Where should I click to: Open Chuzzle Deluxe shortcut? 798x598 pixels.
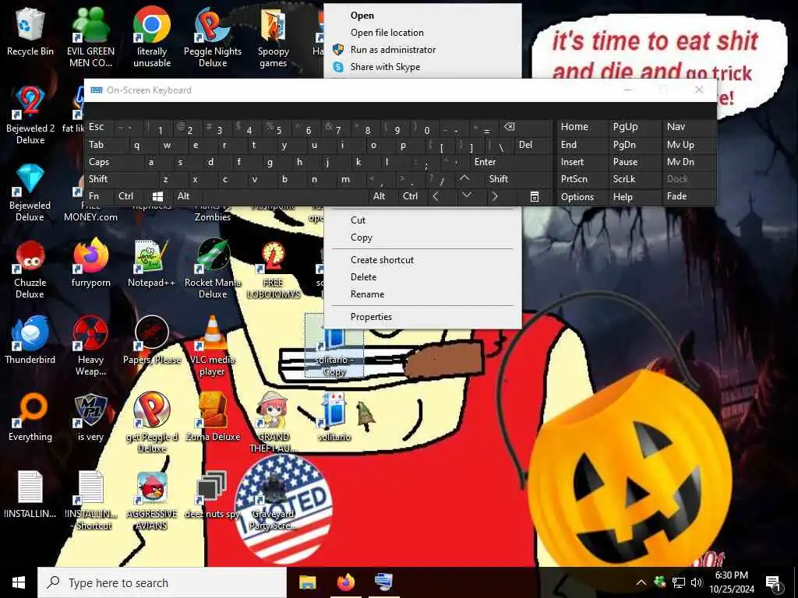30,269
